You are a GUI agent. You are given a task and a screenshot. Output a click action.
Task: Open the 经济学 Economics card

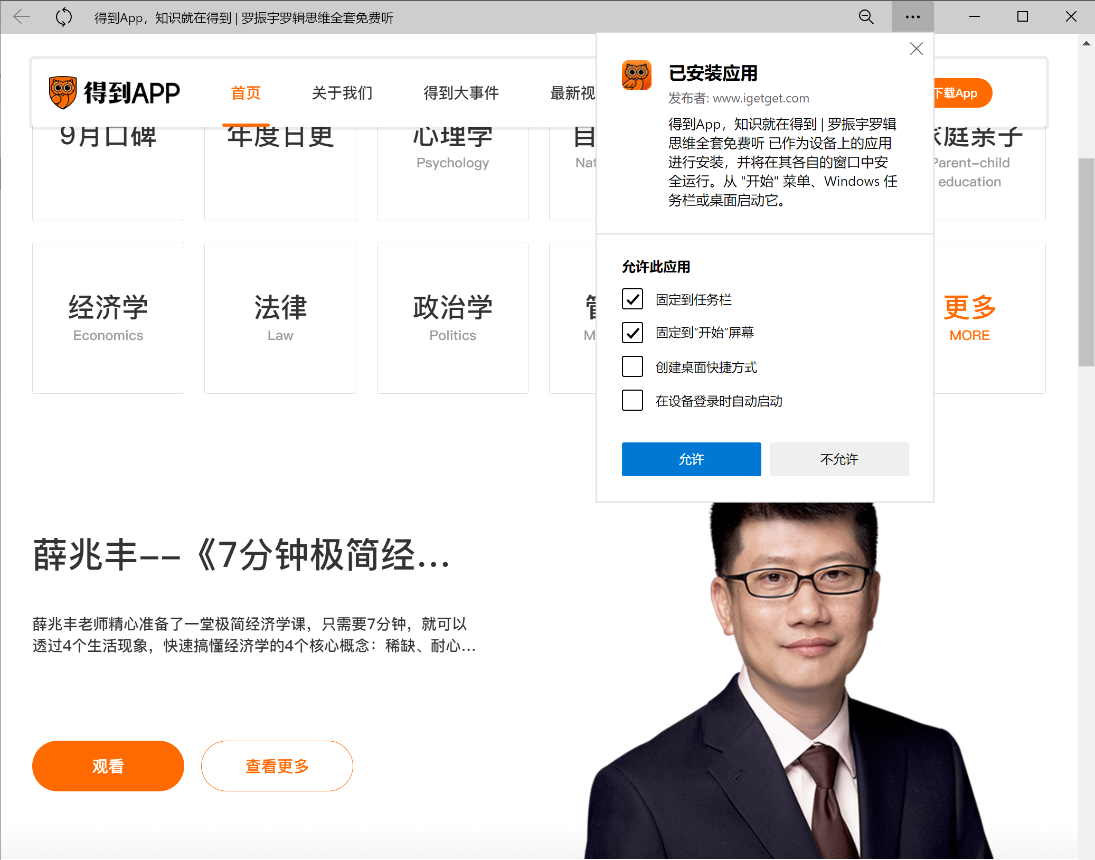(108, 318)
